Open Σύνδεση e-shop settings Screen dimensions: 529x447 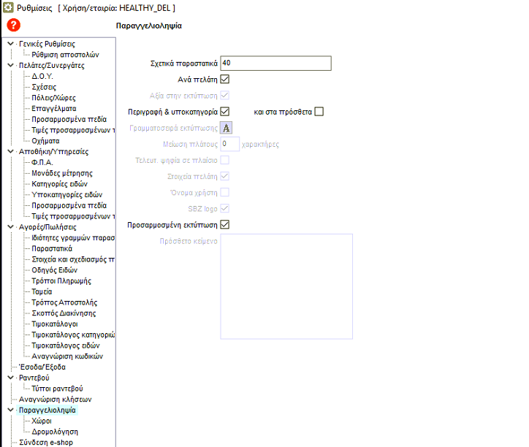[45, 442]
